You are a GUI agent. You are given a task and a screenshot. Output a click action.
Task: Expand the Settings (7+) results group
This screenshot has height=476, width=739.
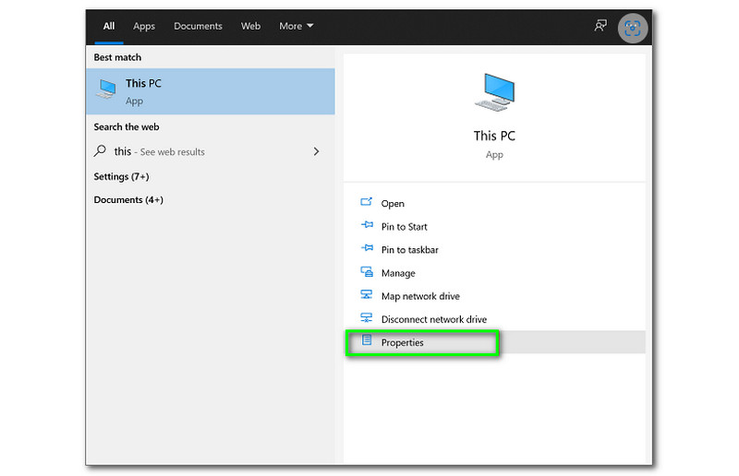click(x=121, y=176)
